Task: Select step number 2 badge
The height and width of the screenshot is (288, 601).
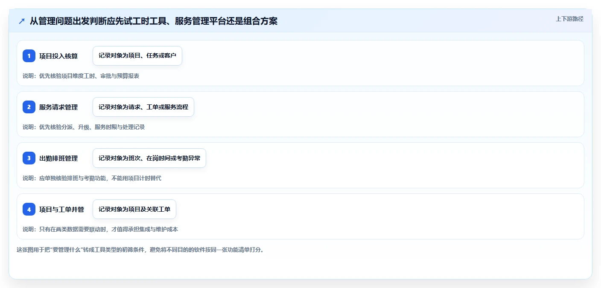Action: (x=29, y=107)
